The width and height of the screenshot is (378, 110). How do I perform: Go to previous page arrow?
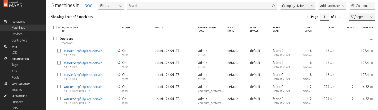pyautogui.click(x=308, y=17)
